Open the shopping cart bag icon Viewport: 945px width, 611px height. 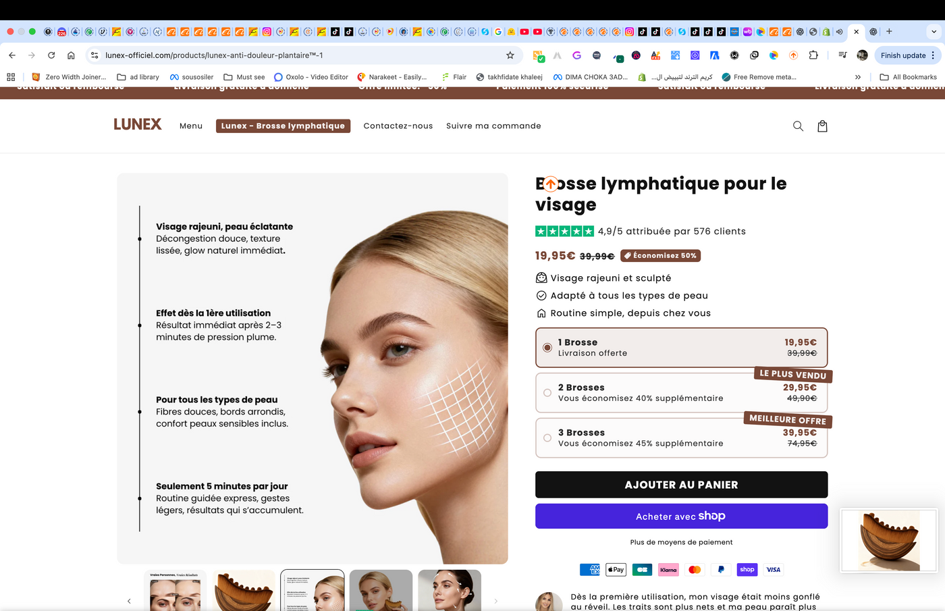(822, 126)
